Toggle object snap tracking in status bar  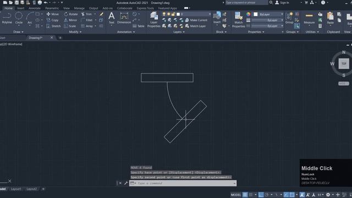click(x=286, y=195)
